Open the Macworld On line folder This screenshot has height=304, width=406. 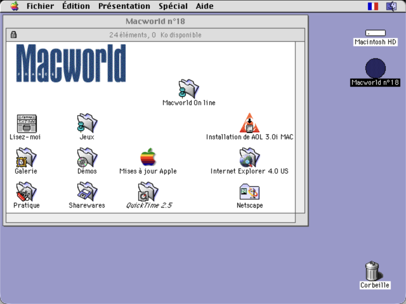coord(188,89)
